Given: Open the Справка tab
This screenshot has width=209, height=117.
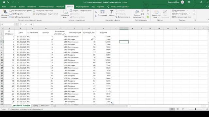Looking at the screenshot, I should (101, 6).
